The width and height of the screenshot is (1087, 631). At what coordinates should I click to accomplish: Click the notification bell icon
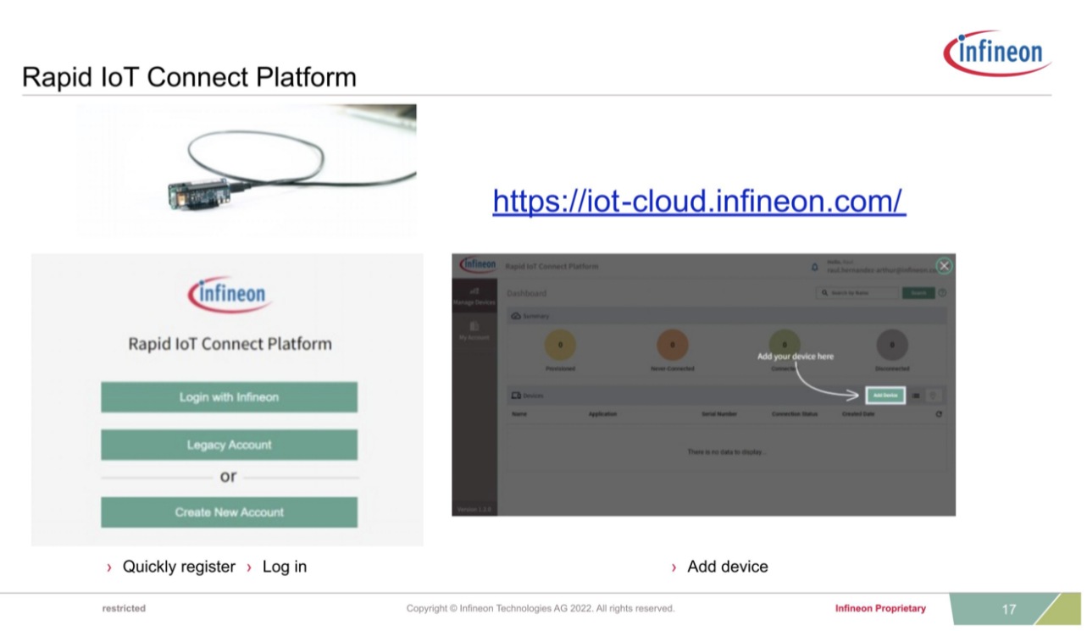815,267
